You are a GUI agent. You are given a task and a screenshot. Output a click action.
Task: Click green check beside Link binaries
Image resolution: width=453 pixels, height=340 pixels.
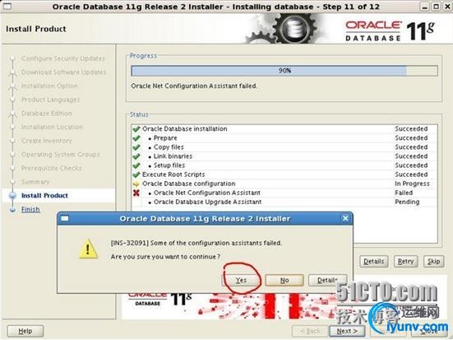coord(136,156)
